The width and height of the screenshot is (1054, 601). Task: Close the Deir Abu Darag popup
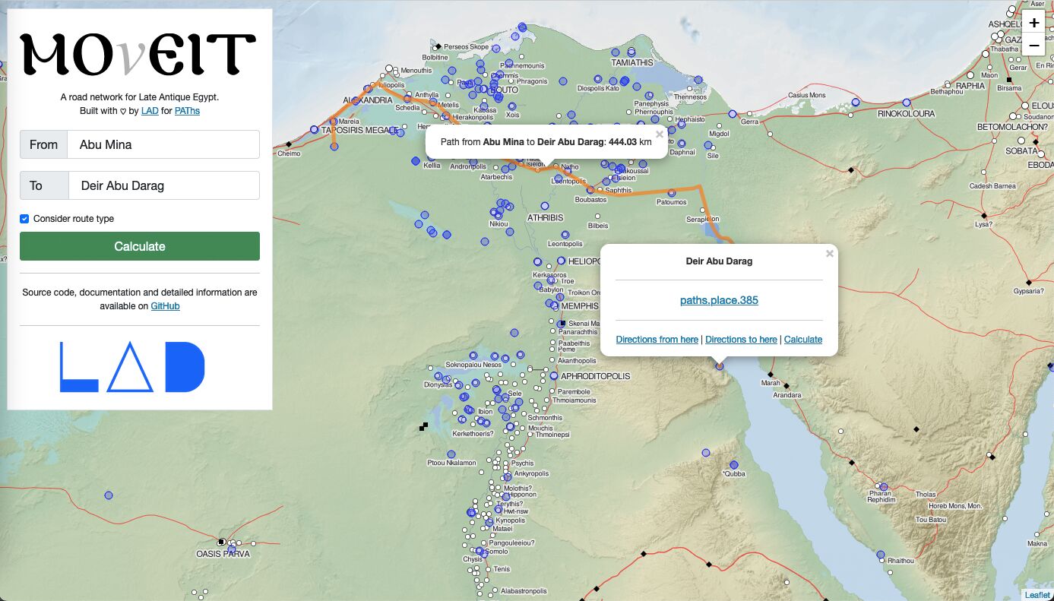830,254
